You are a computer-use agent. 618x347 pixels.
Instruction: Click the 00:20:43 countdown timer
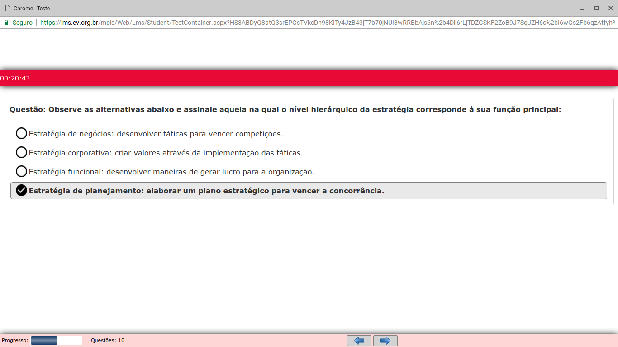click(15, 78)
